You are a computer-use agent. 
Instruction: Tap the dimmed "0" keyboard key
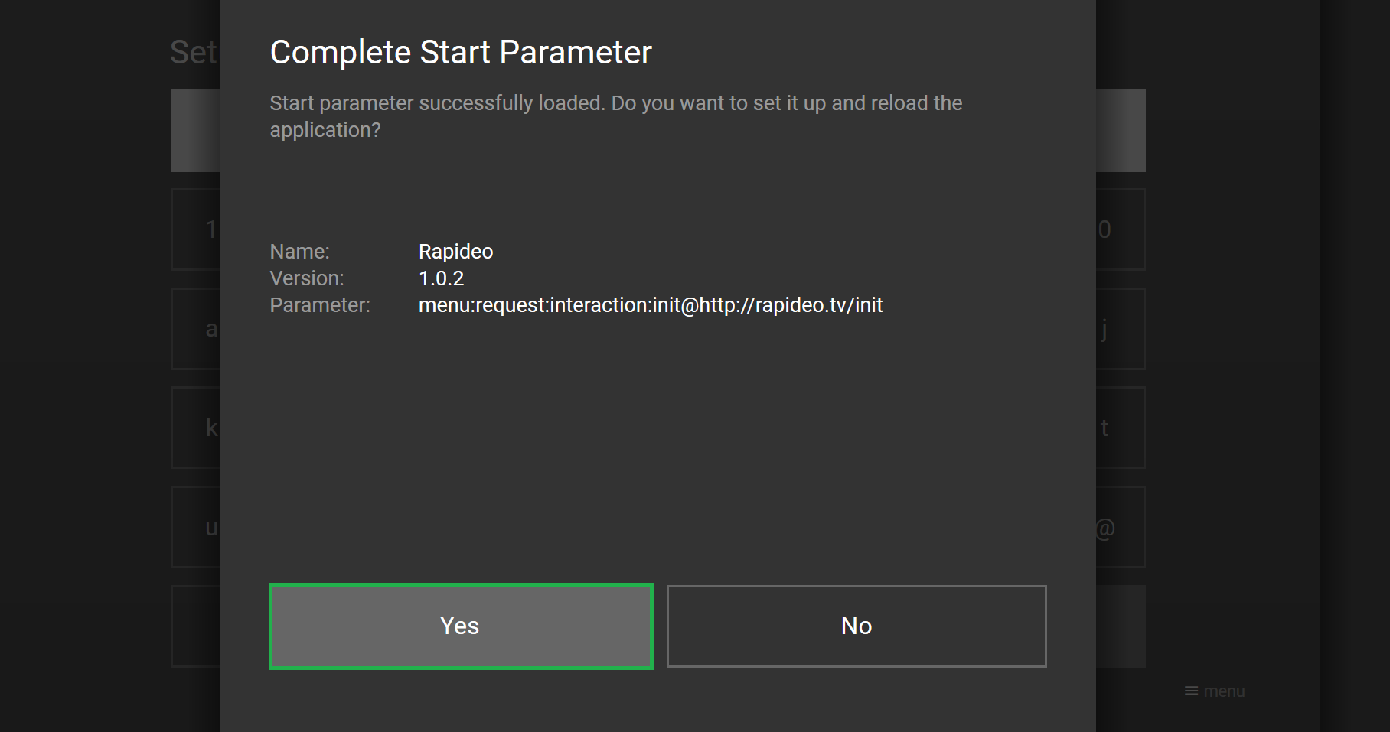coord(1121,229)
